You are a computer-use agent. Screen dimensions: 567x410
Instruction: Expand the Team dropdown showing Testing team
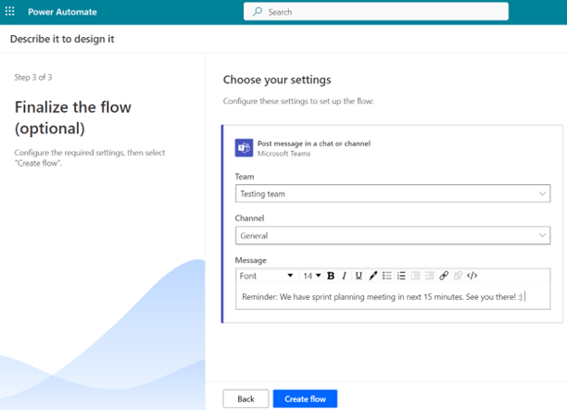pyautogui.click(x=393, y=194)
